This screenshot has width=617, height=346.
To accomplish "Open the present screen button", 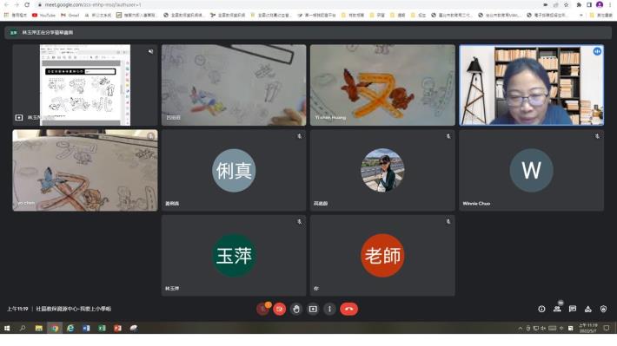I will [313, 309].
